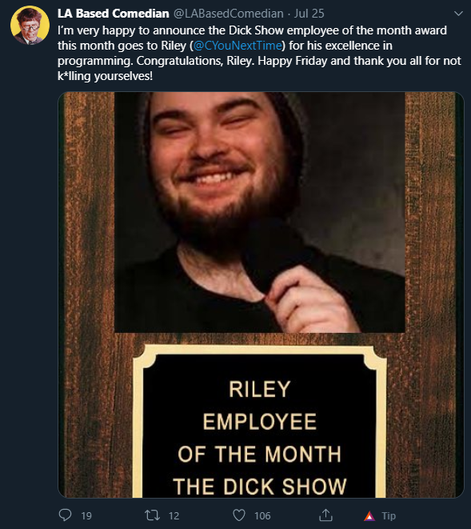Image resolution: width=471 pixels, height=529 pixels.
Task: Click the gold plaque reading EMPLOYEE OF THE MONTH
Action: (260, 422)
